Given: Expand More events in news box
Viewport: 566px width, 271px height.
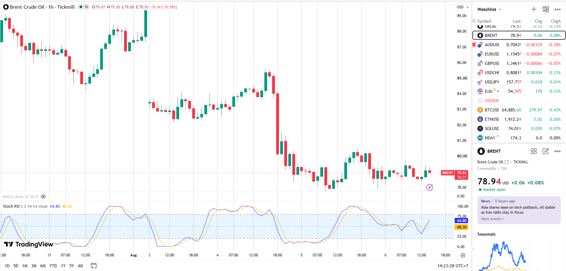Looking at the screenshot, I should coord(492,219).
